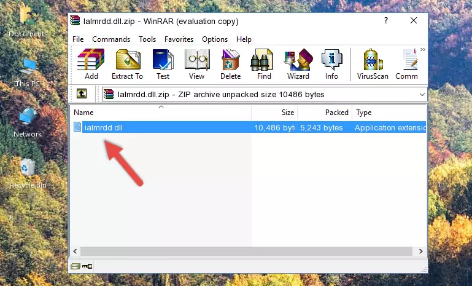Sort by the Type column header
The height and width of the screenshot is (286, 472).
(x=389, y=113)
